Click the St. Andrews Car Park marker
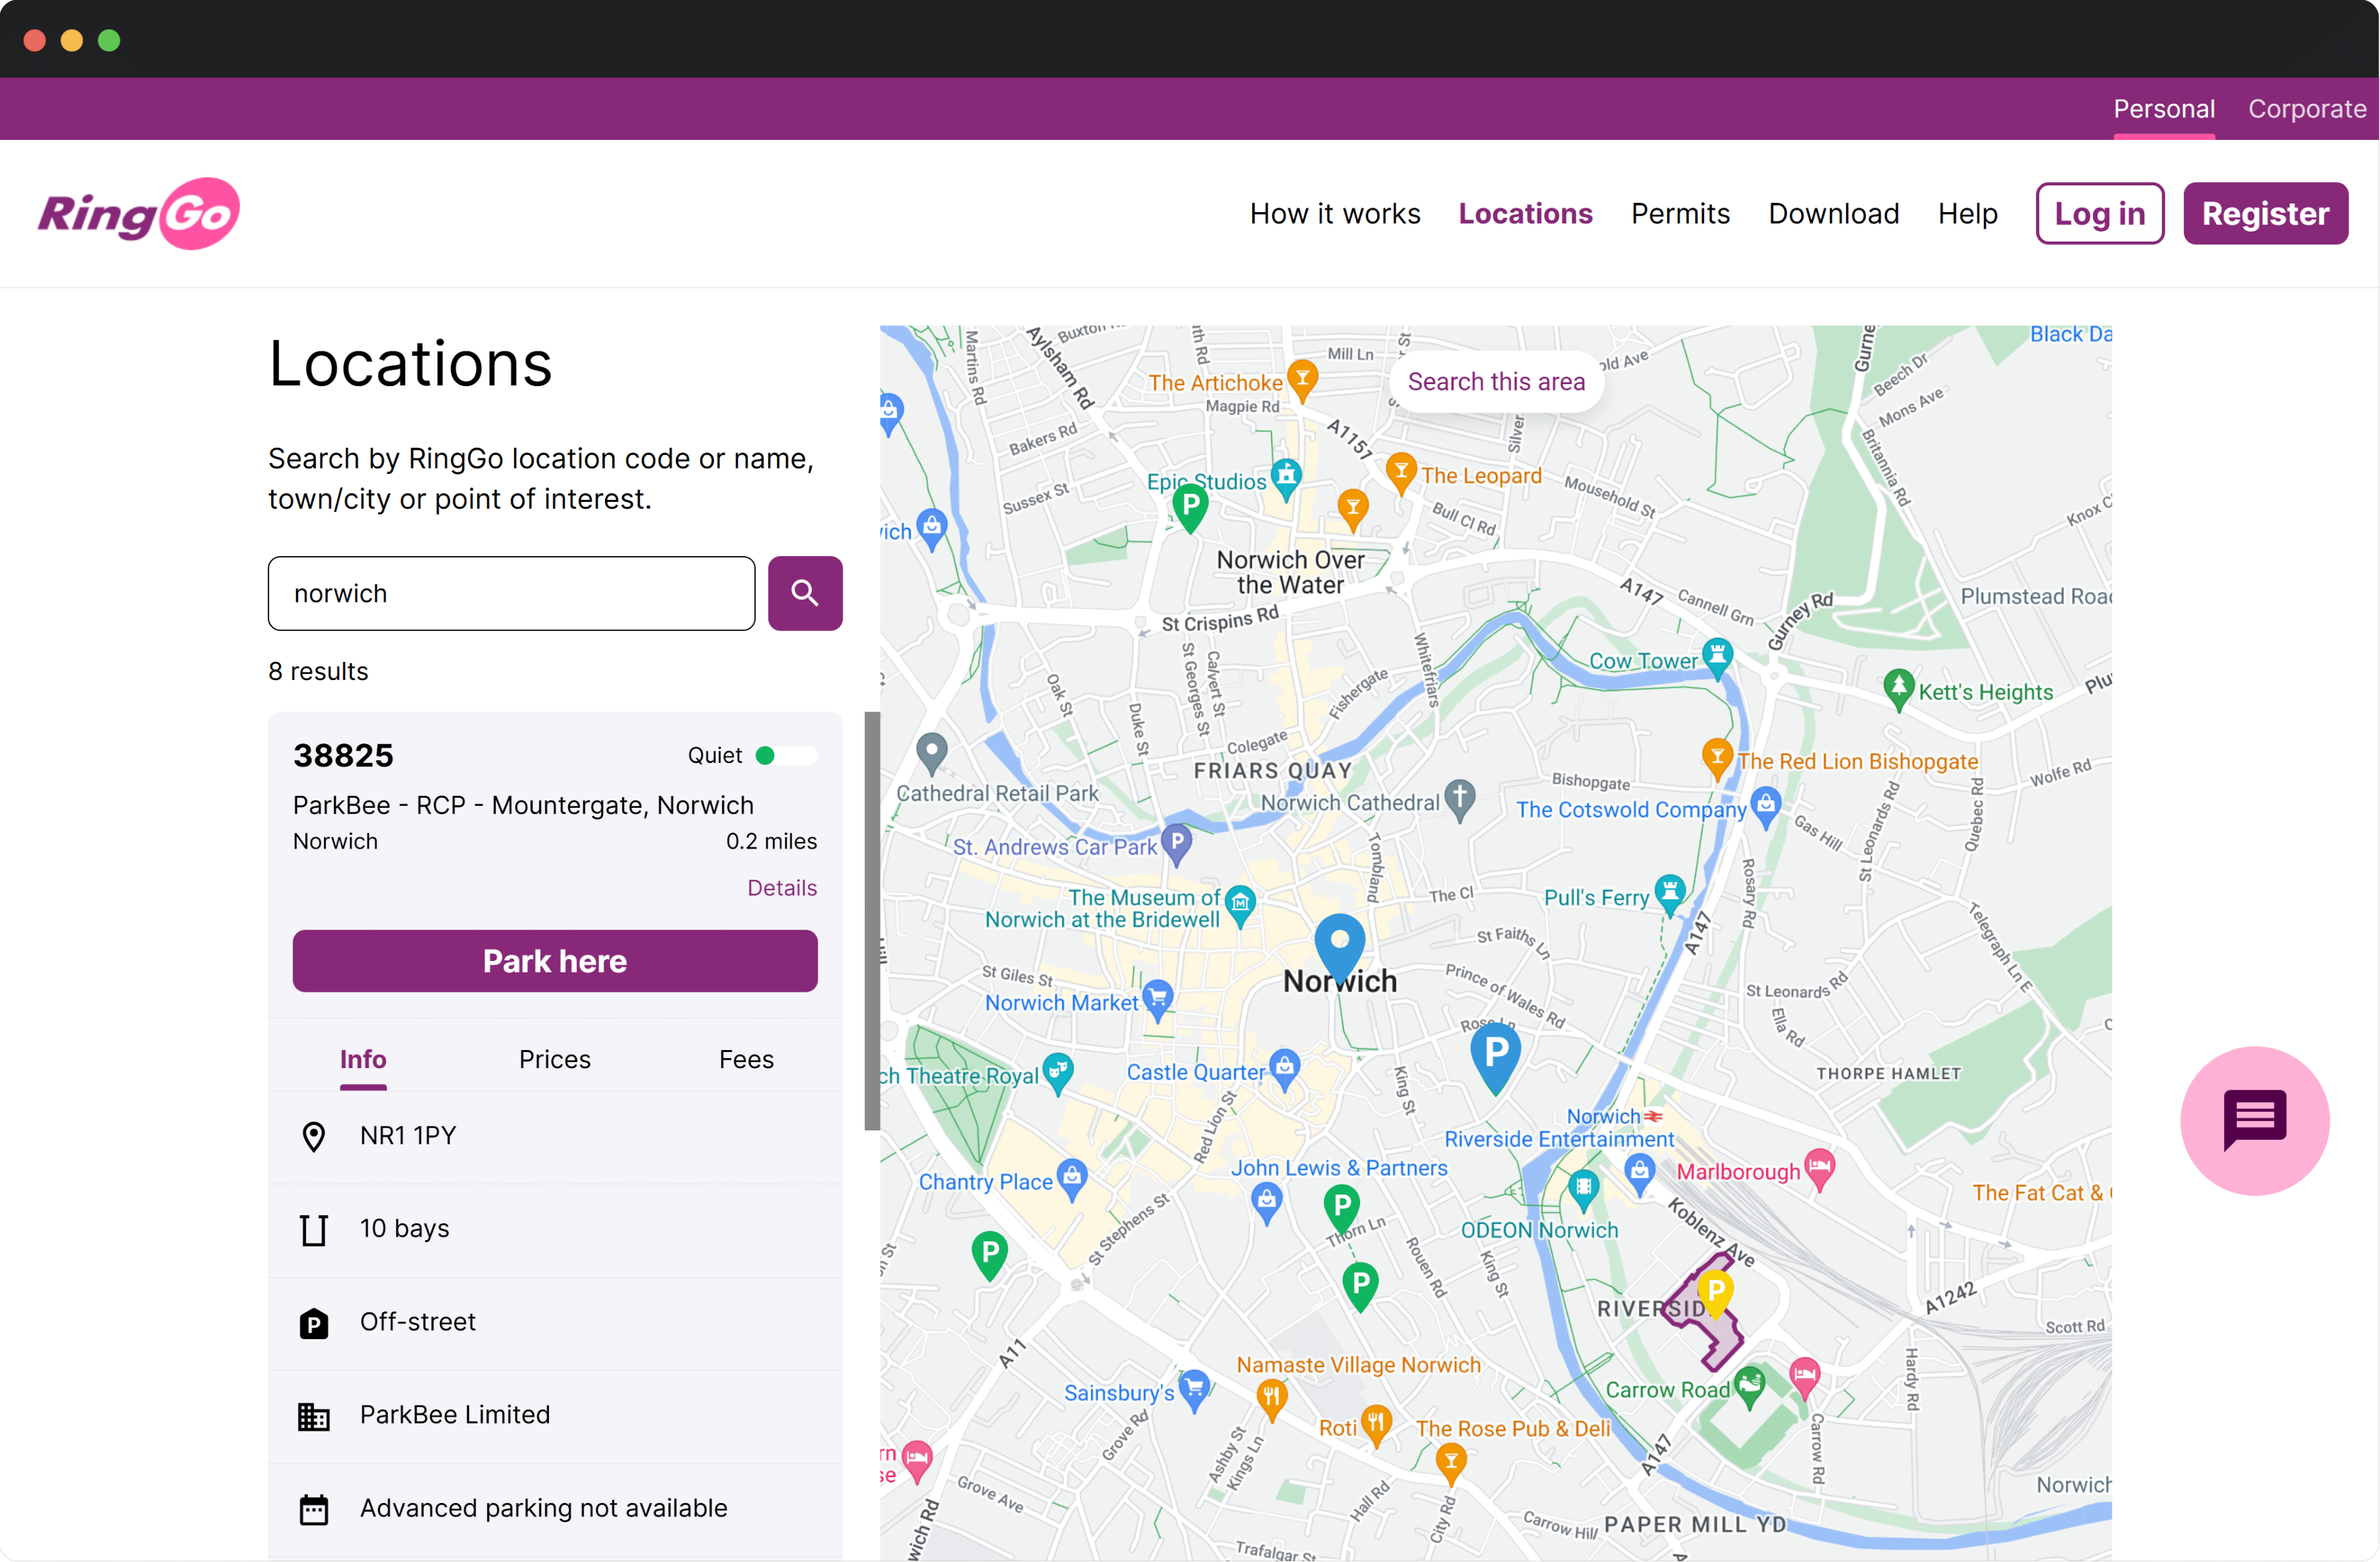The width and height of the screenshot is (2380, 1562). click(x=1177, y=843)
